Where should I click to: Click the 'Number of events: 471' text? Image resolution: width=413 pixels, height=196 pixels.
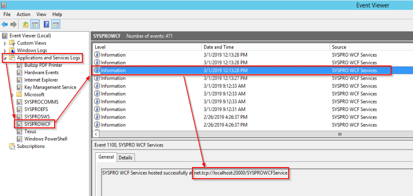coord(149,36)
